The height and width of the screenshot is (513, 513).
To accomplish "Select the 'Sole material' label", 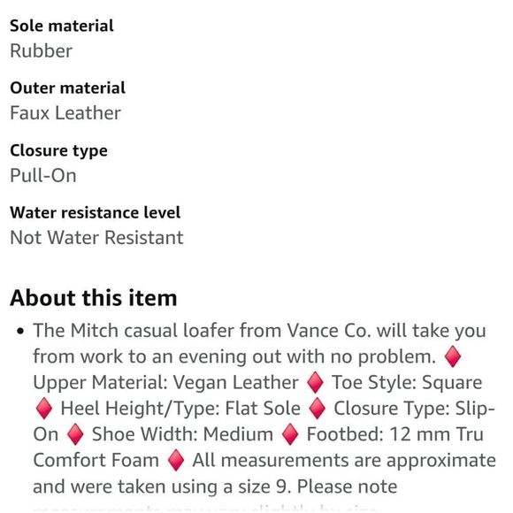I will (x=62, y=26).
